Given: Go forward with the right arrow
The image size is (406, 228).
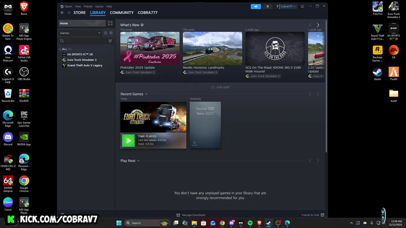Looking at the screenshot, I should [69, 13].
